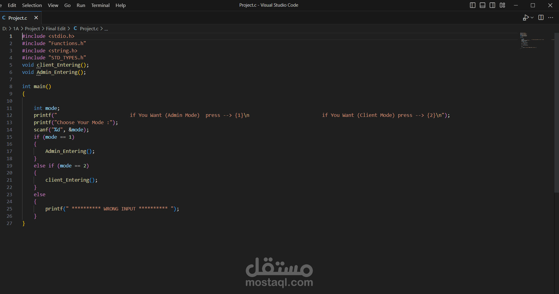Image resolution: width=559 pixels, height=294 pixels.
Task: Click 'WRONG INPUT' printf string
Action: 119,209
